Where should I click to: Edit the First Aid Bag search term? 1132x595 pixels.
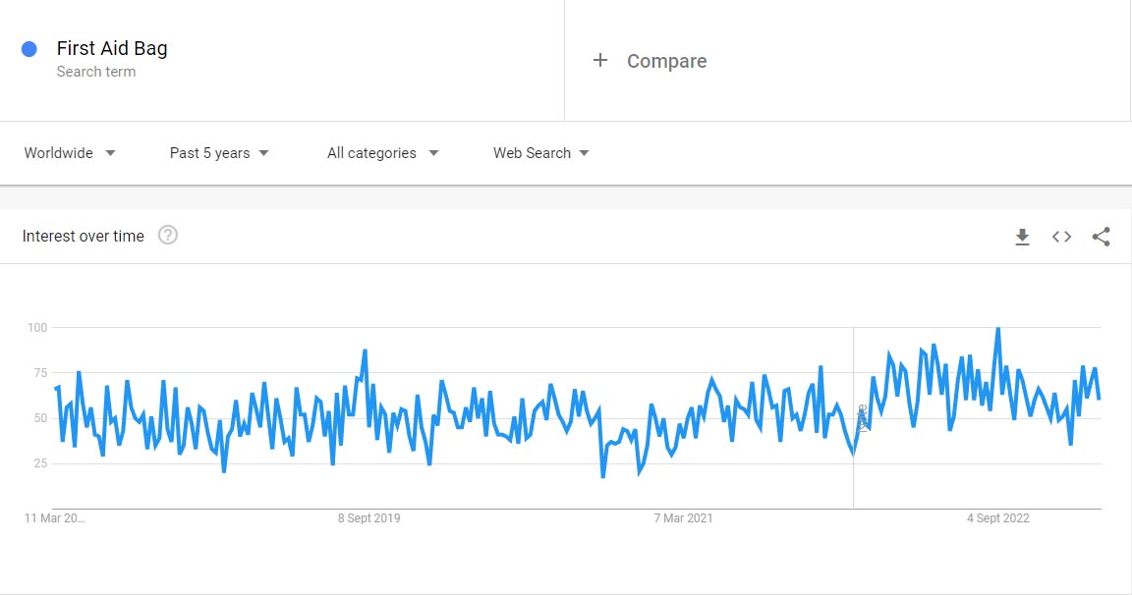coord(112,48)
